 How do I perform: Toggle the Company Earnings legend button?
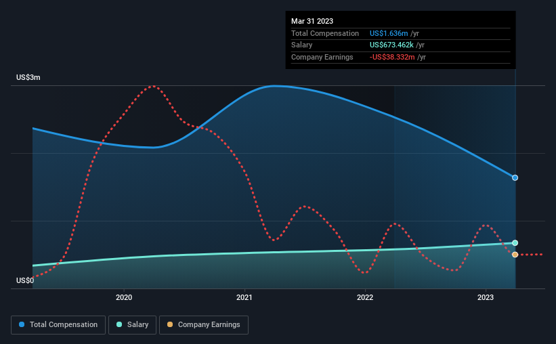click(204, 325)
